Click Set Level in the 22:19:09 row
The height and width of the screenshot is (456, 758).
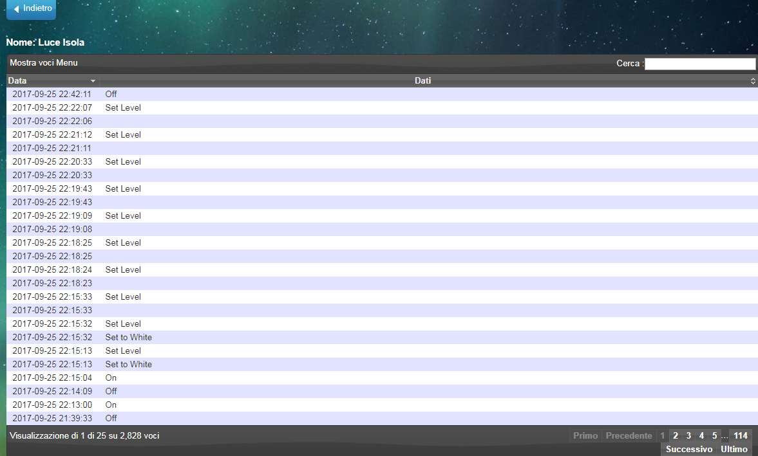pos(123,215)
